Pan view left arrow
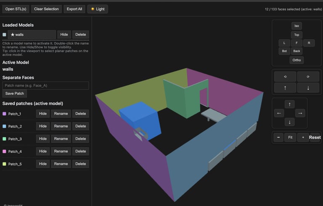The height and width of the screenshot is (206, 323). click(x=279, y=113)
